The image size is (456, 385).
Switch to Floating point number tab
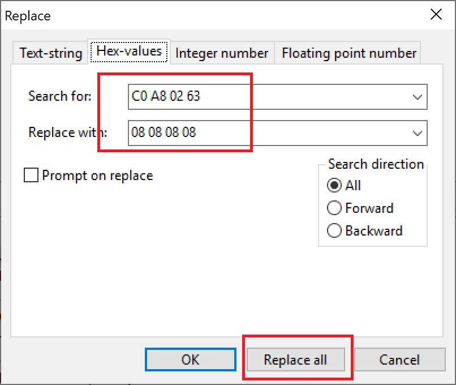coord(349,53)
